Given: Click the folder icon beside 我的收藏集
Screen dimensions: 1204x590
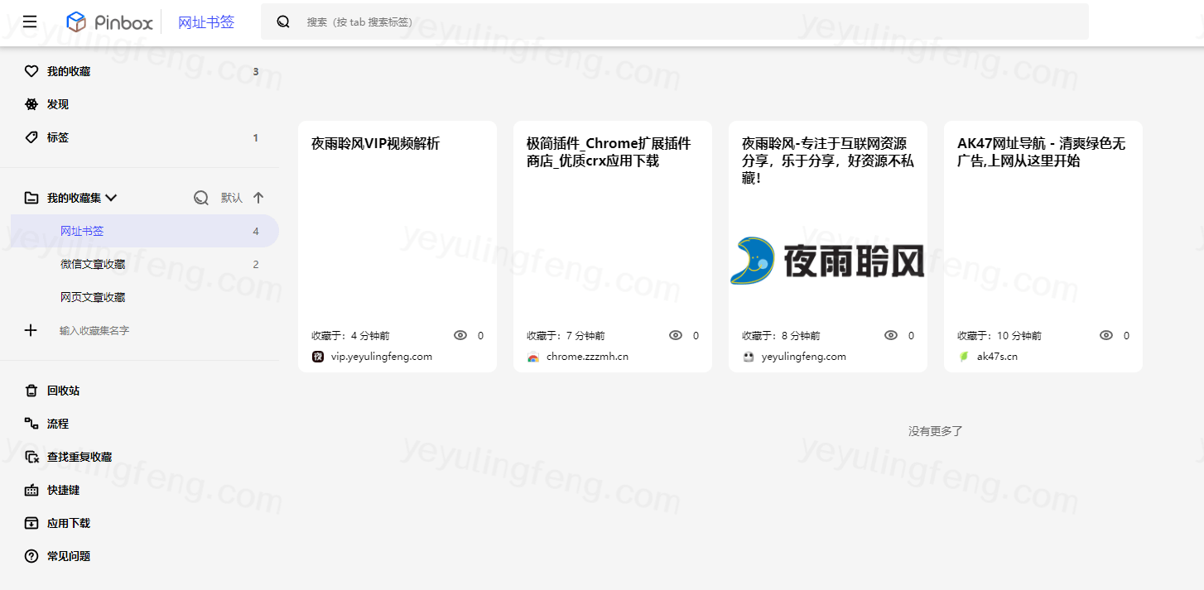Looking at the screenshot, I should pyautogui.click(x=31, y=198).
